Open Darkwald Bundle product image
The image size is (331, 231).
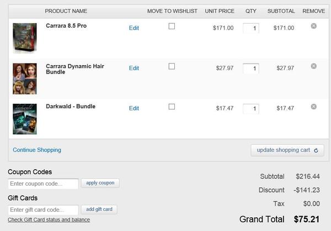25,119
